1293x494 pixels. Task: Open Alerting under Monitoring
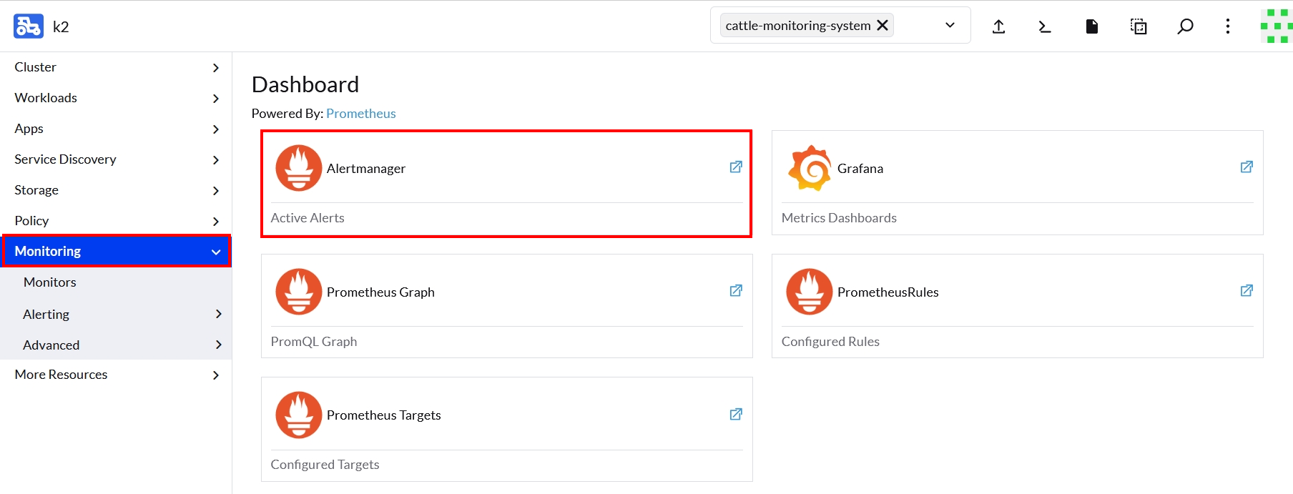pos(46,314)
